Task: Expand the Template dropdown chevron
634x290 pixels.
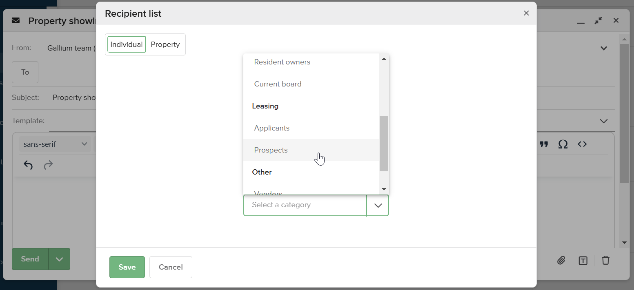Action: click(x=603, y=121)
